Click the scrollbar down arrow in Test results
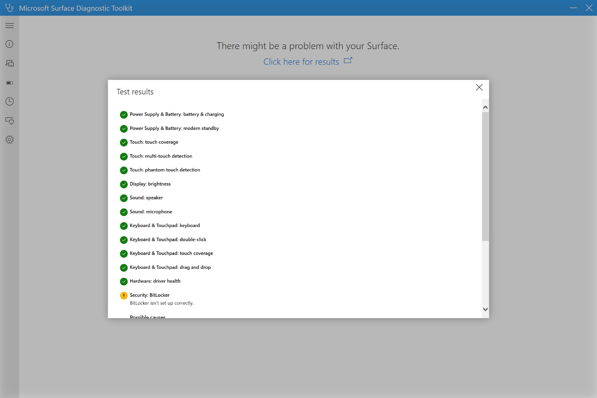597x398 pixels. click(x=485, y=309)
